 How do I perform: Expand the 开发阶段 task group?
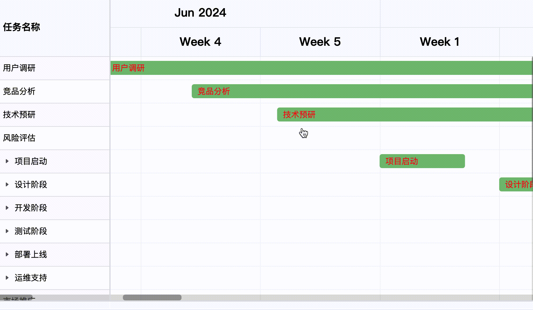[x=7, y=208]
